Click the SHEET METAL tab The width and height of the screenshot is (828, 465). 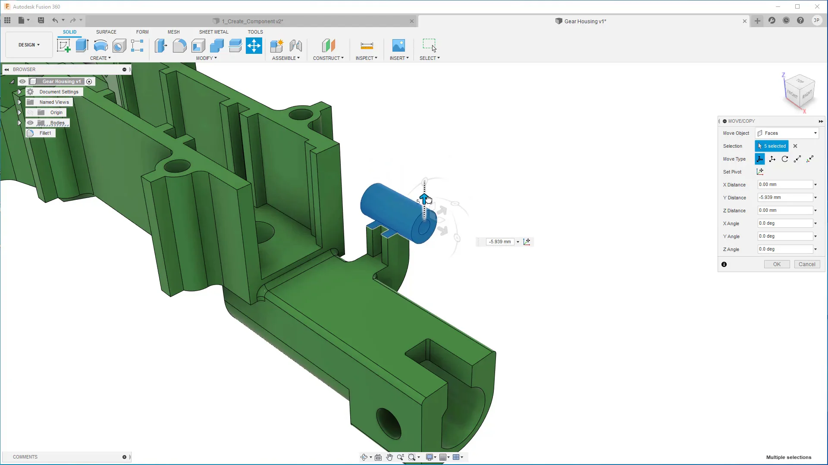214,31
